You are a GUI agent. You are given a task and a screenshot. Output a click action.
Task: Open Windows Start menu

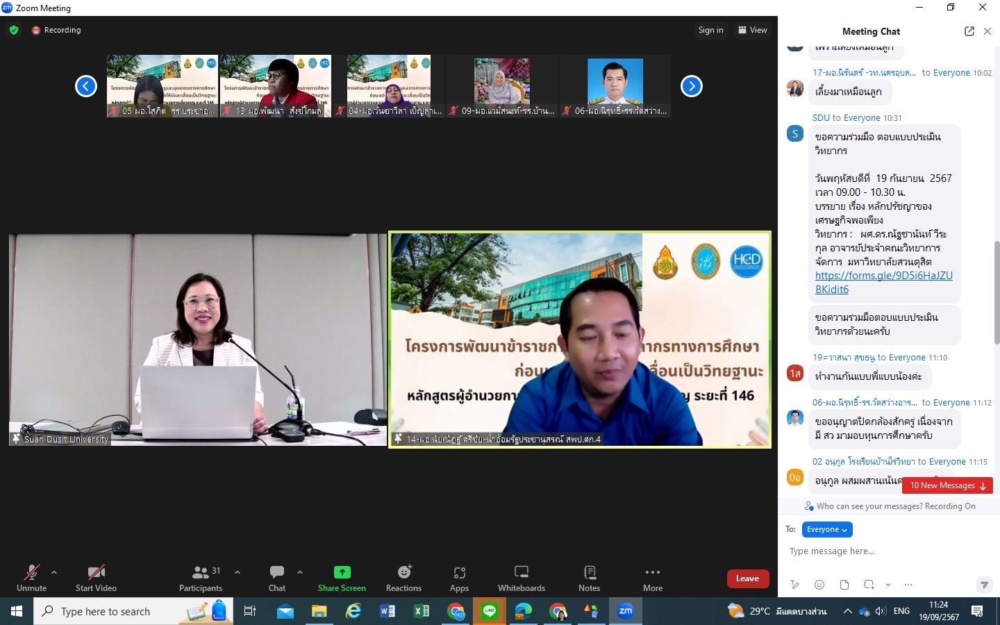coord(17,611)
